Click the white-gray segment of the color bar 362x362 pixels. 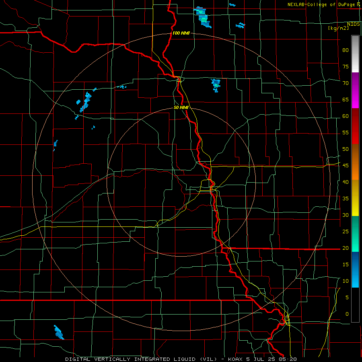pyautogui.click(x=355, y=54)
